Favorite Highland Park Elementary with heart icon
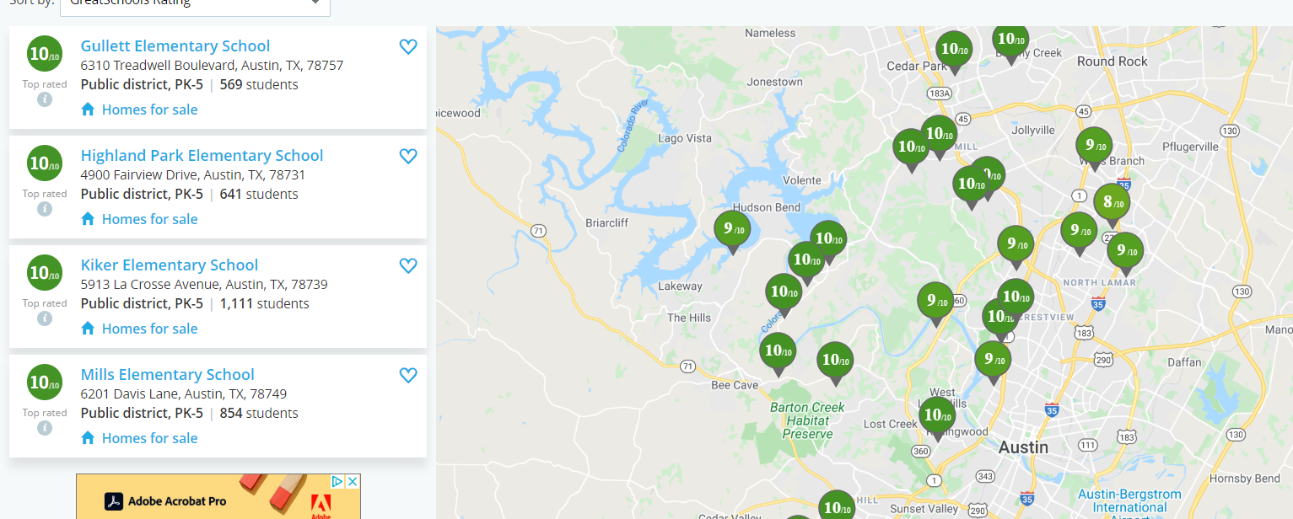This screenshot has width=1293, height=519. (x=408, y=157)
